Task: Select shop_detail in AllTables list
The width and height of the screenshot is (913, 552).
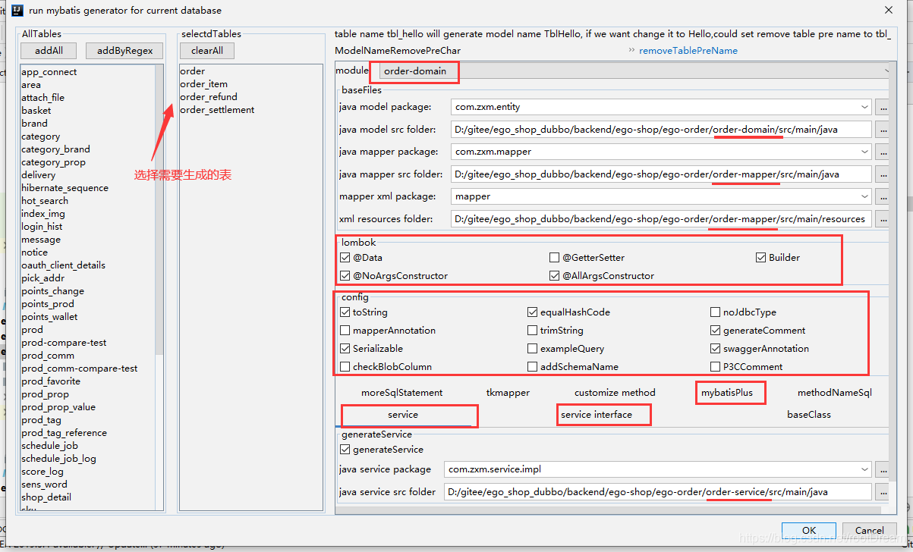Action: click(46, 497)
